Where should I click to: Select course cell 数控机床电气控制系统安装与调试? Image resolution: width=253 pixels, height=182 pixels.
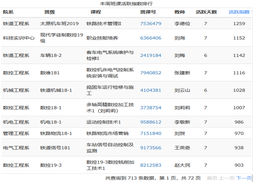coord(110,73)
